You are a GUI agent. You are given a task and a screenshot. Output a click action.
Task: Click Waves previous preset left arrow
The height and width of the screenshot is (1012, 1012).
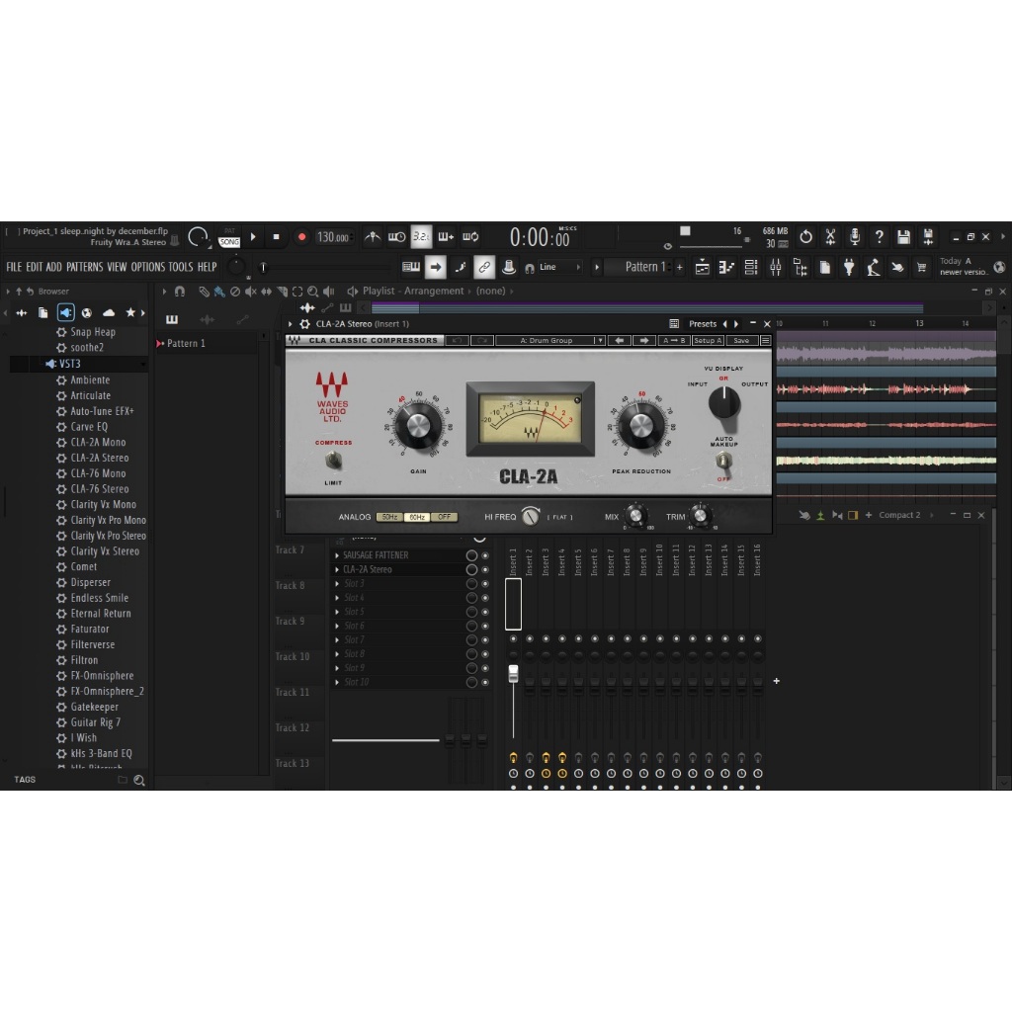pos(619,340)
